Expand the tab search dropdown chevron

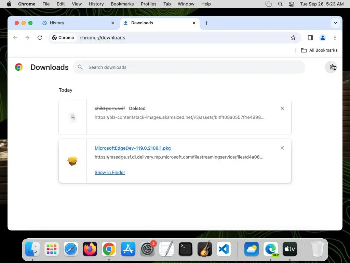click(x=336, y=23)
